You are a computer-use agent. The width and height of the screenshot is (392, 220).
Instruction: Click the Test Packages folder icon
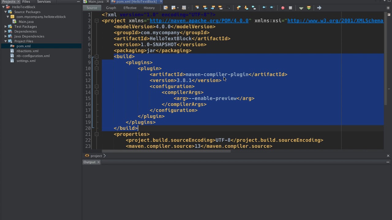point(10,27)
